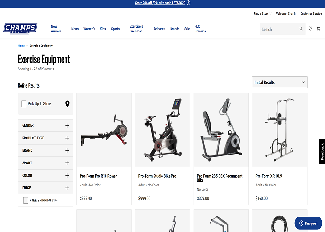Open the Pro-Form Pro R10 Rower image

(104, 130)
